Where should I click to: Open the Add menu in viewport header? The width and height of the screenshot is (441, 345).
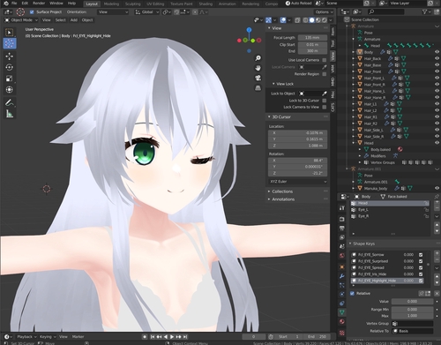pos(74,20)
